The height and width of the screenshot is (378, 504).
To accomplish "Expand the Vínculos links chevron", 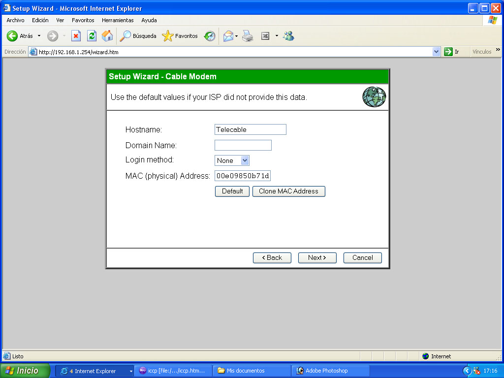I will (498, 50).
